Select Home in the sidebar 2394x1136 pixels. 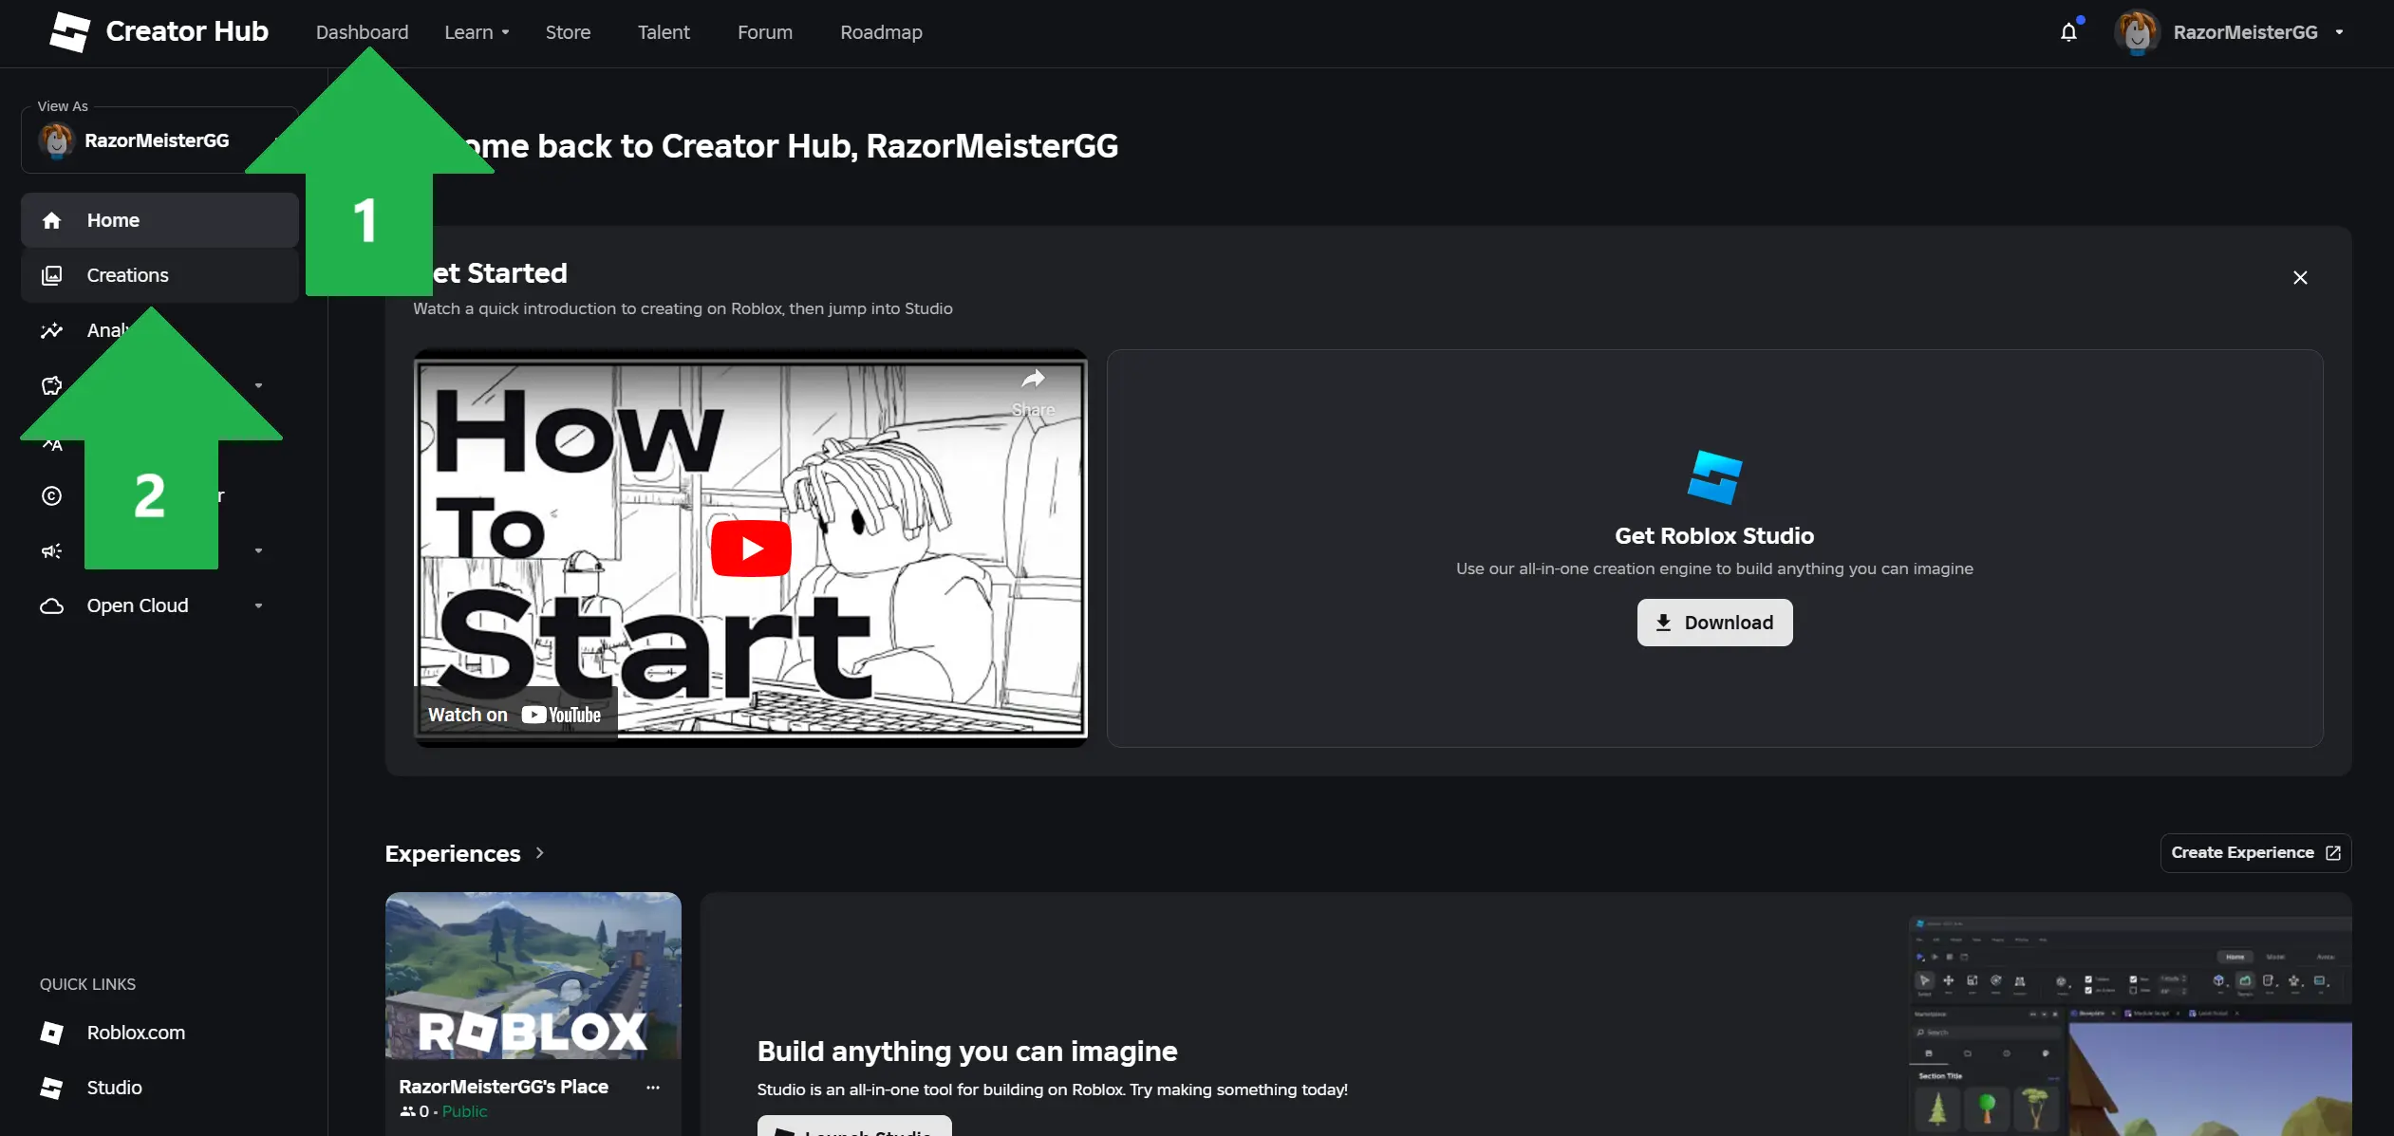coord(159,220)
